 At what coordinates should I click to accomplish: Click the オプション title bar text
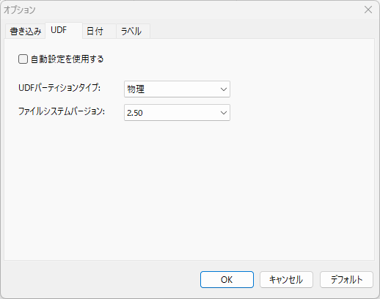[x=20, y=10]
